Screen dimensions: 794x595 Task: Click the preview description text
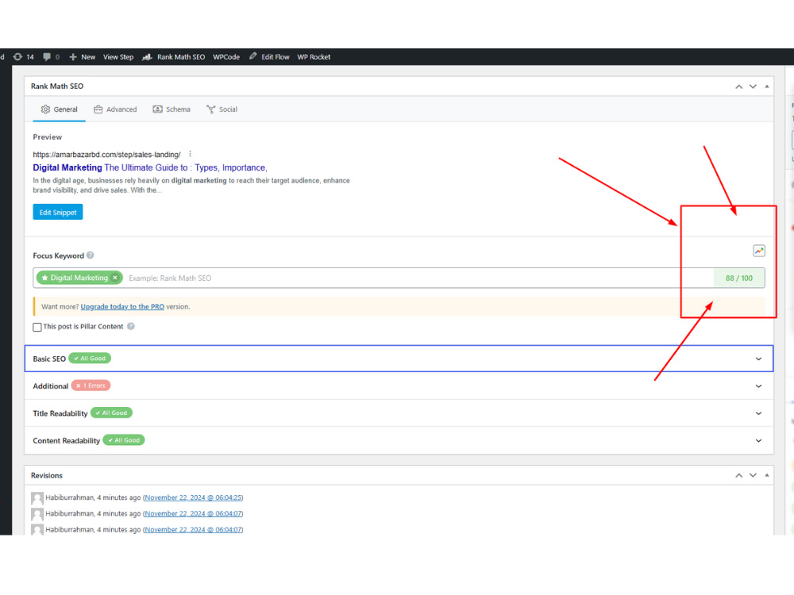tap(191, 185)
